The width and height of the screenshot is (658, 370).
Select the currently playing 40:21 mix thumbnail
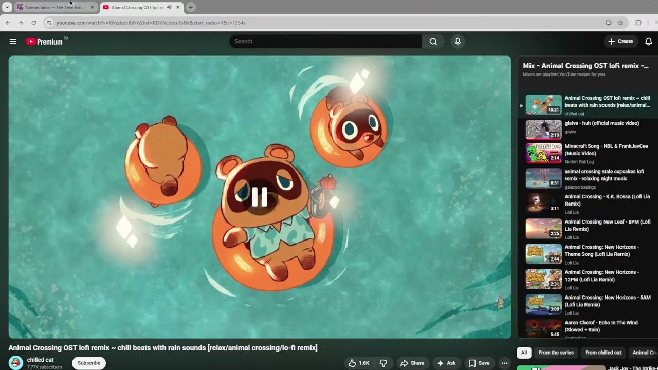click(x=543, y=105)
